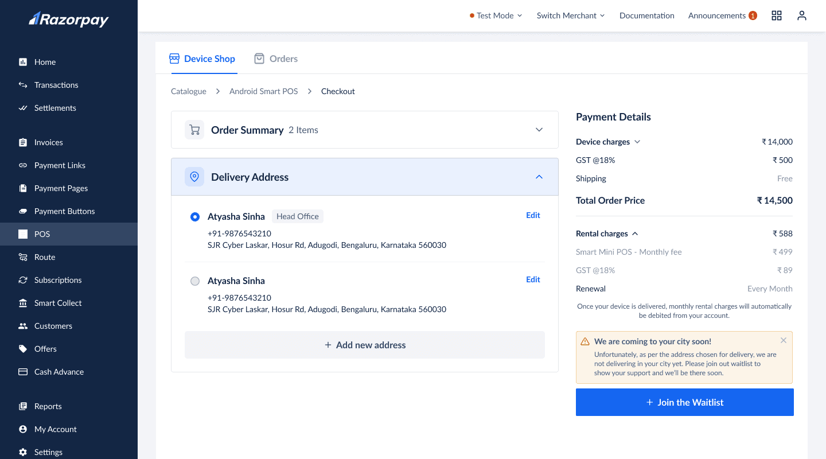Go to Android Smart POS breadcrumb
The width and height of the screenshot is (826, 459).
coord(264,91)
